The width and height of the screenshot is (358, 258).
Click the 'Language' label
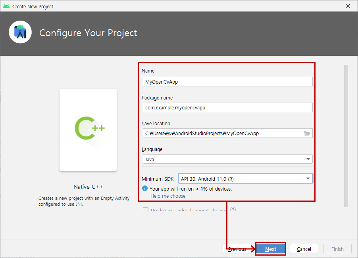[152, 149]
